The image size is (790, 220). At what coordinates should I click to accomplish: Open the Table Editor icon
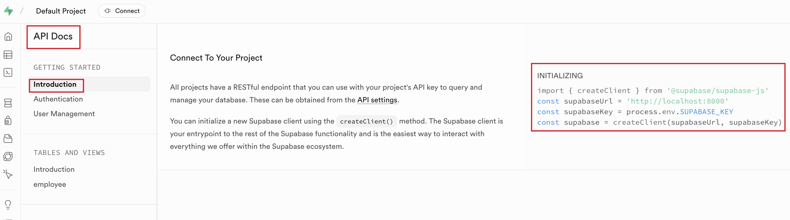point(8,55)
